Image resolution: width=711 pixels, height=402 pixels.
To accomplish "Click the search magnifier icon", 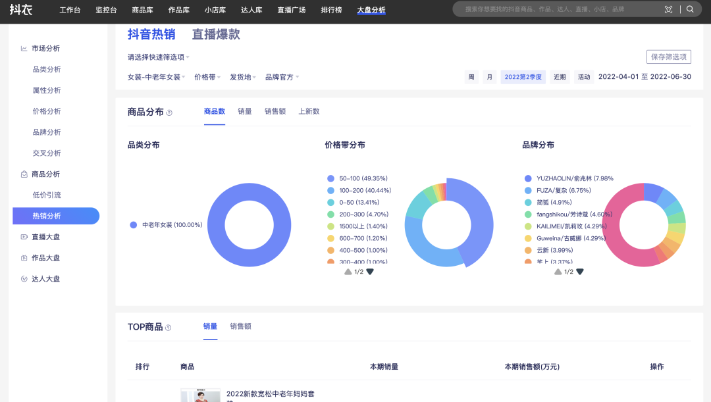I will point(690,9).
